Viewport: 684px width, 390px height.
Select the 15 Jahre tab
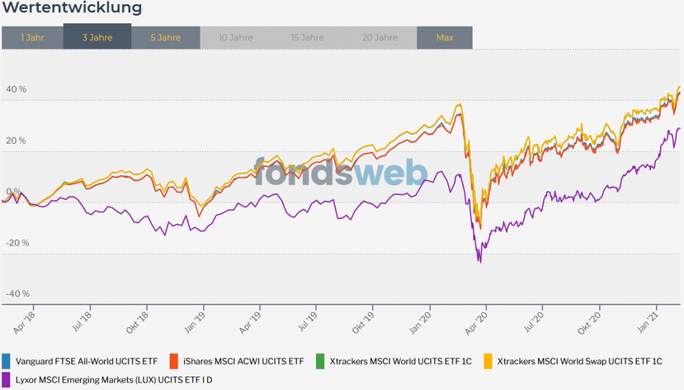[x=307, y=38]
